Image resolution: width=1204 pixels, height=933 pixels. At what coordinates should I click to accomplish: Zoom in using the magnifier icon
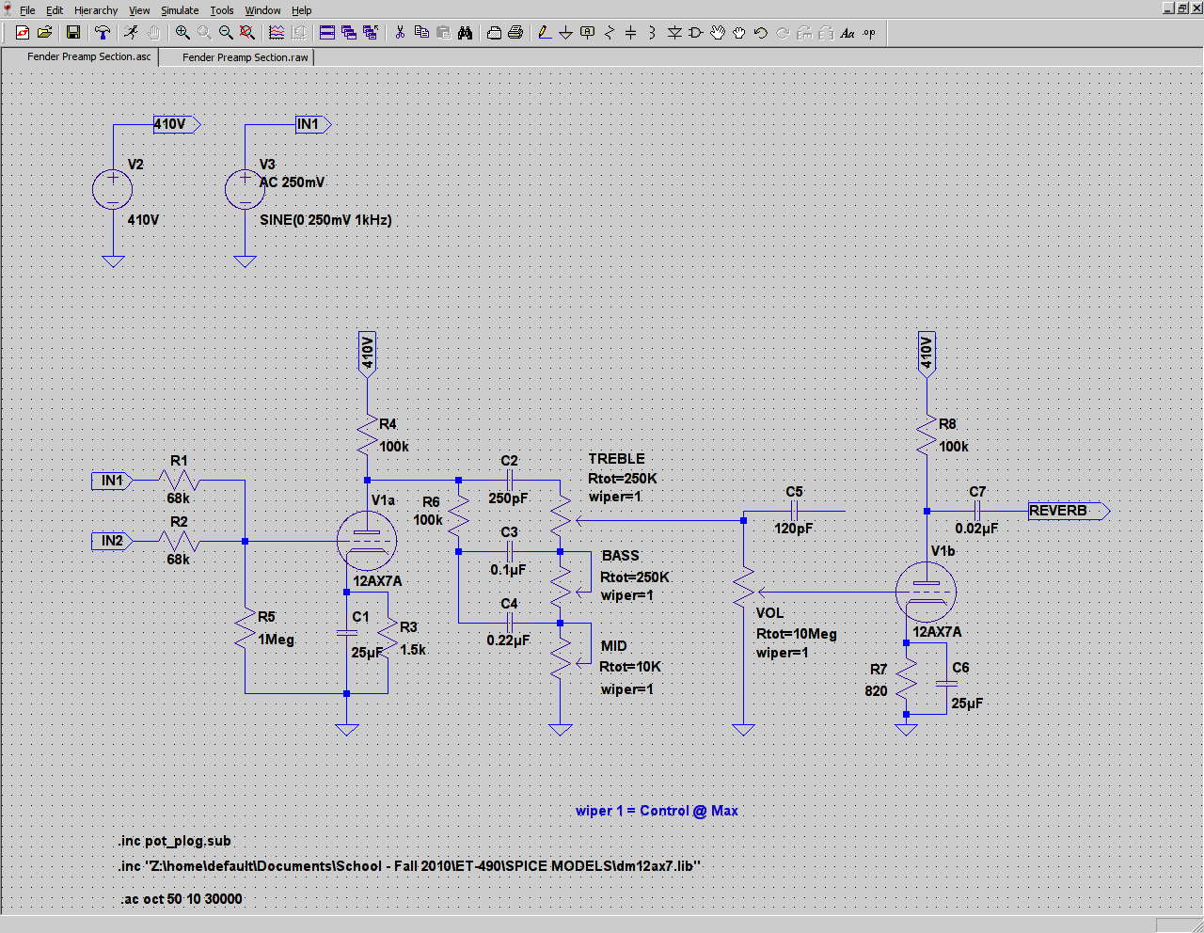coord(182,33)
